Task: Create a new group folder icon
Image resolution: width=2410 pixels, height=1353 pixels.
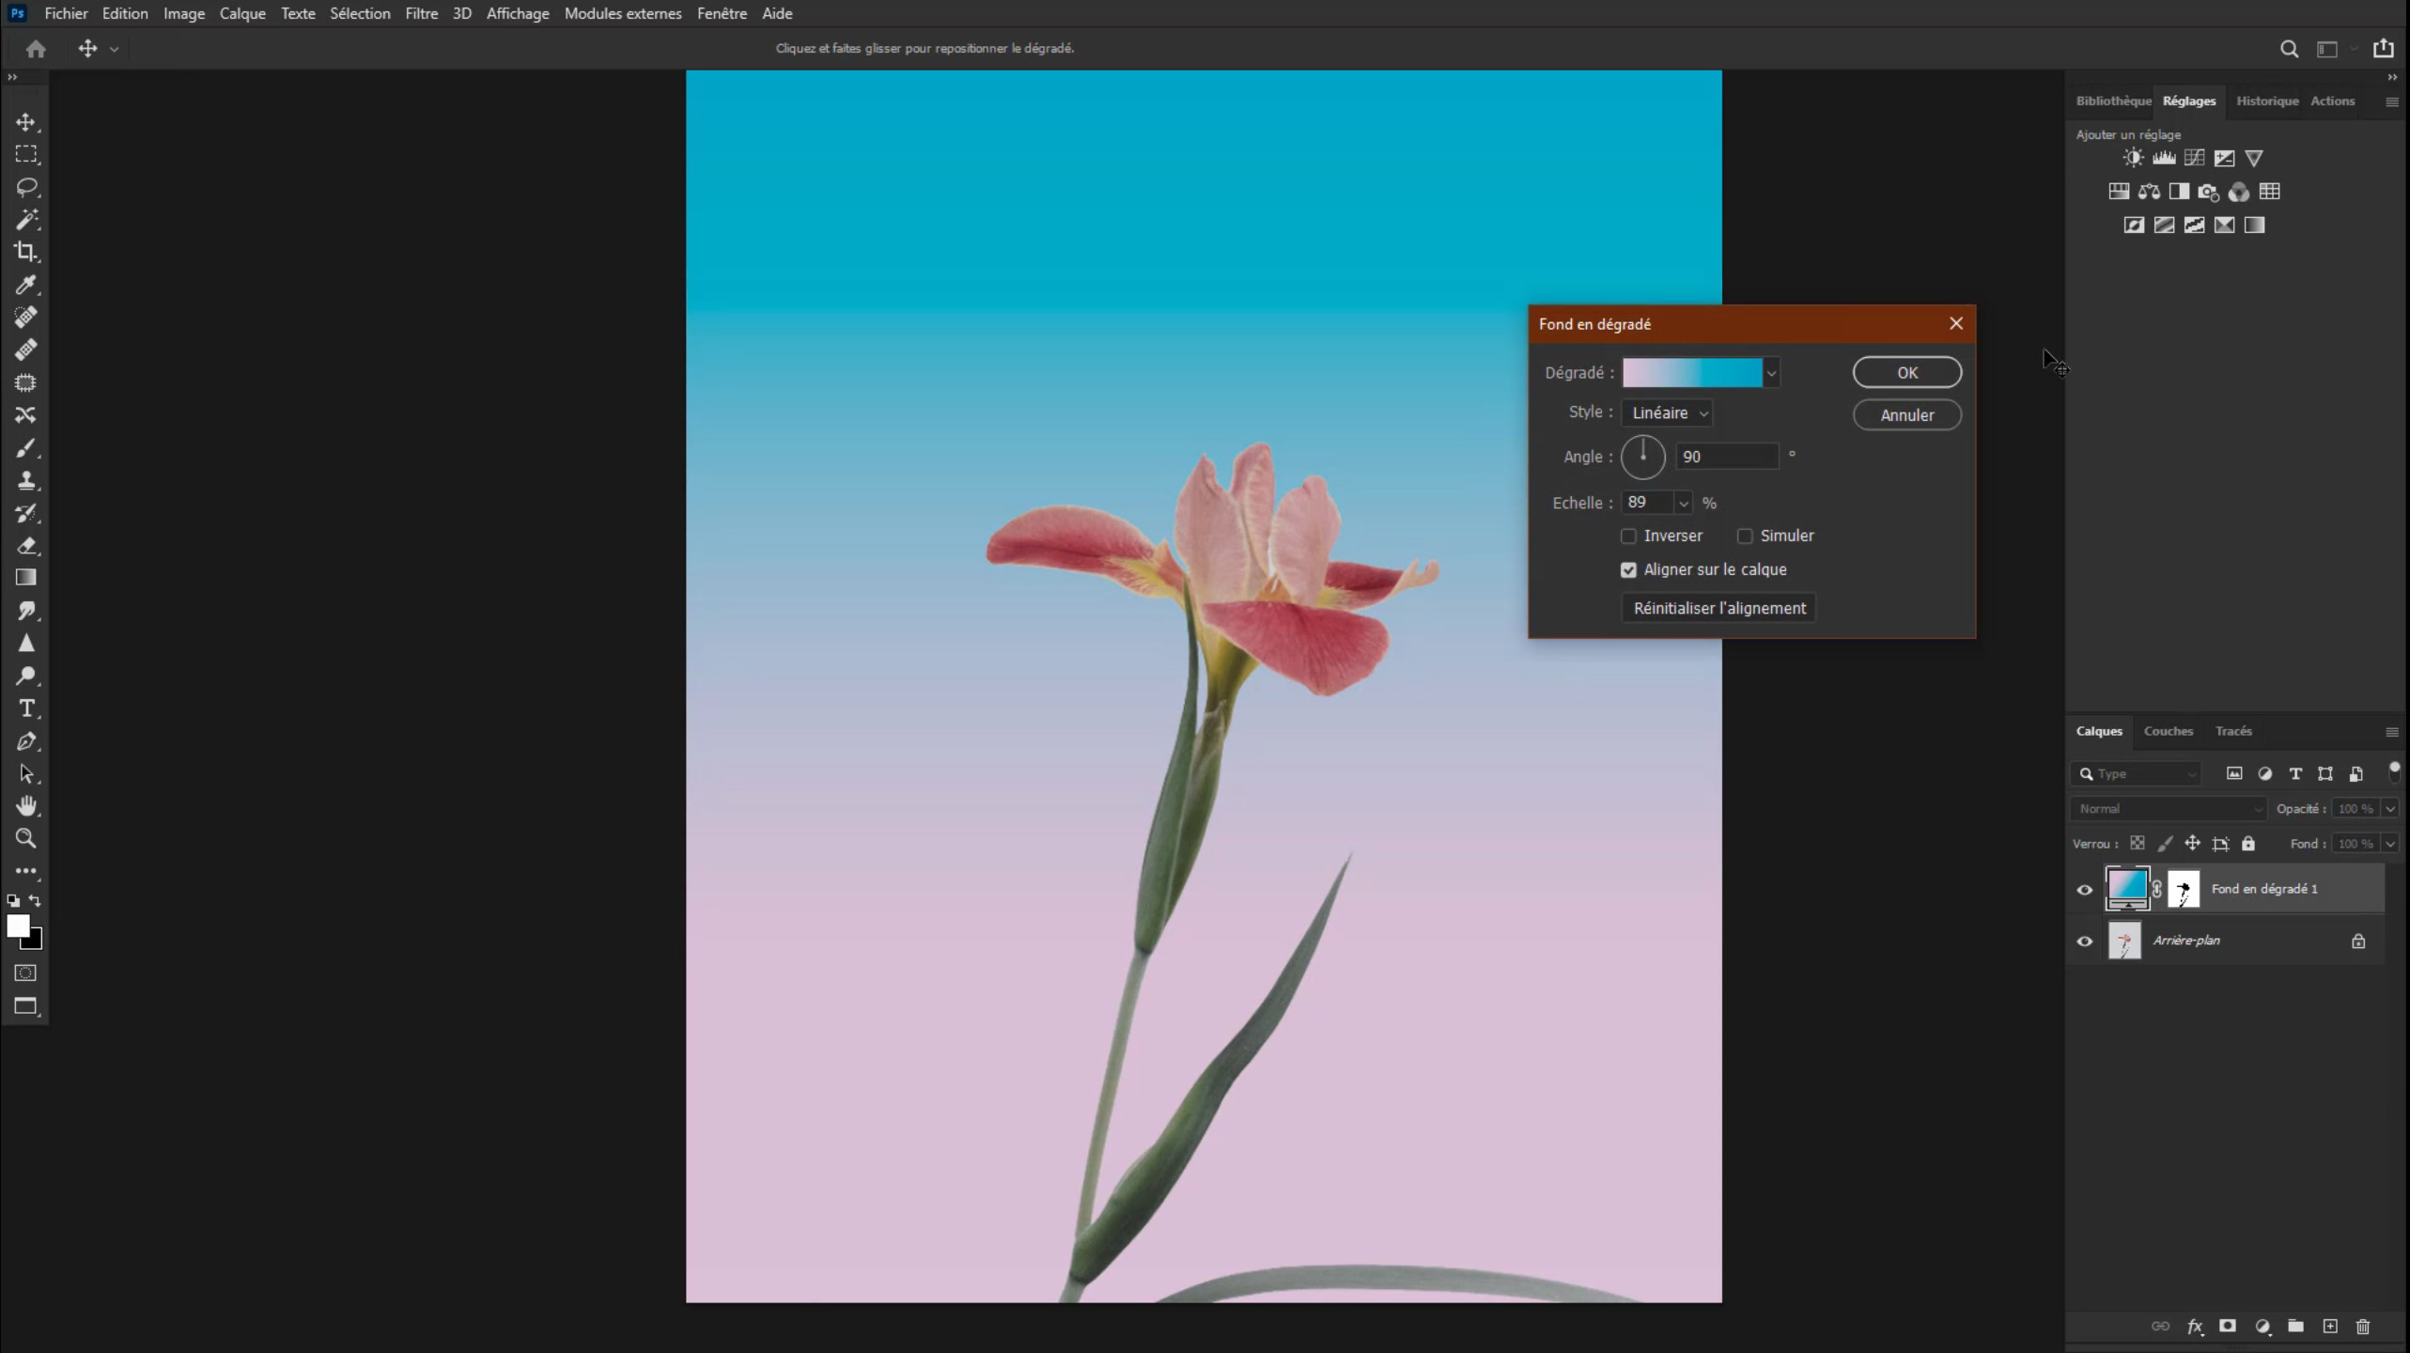Action: point(2295,1327)
